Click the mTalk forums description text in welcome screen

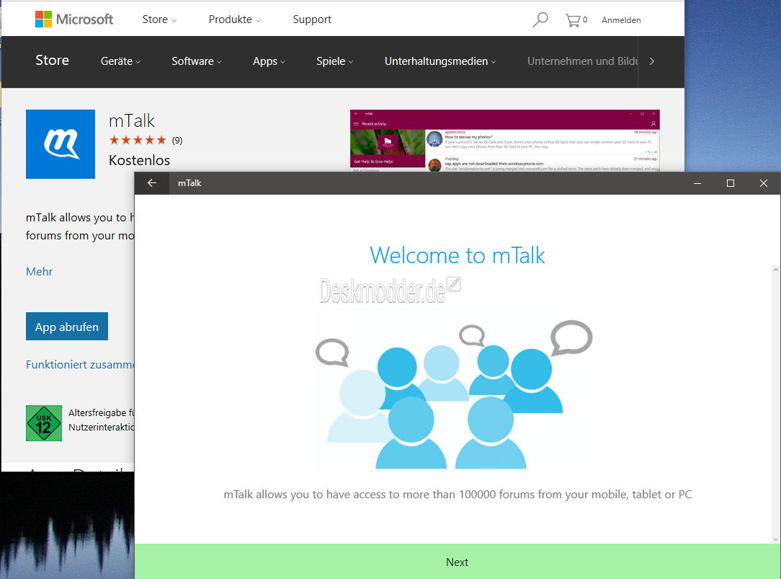tap(458, 495)
